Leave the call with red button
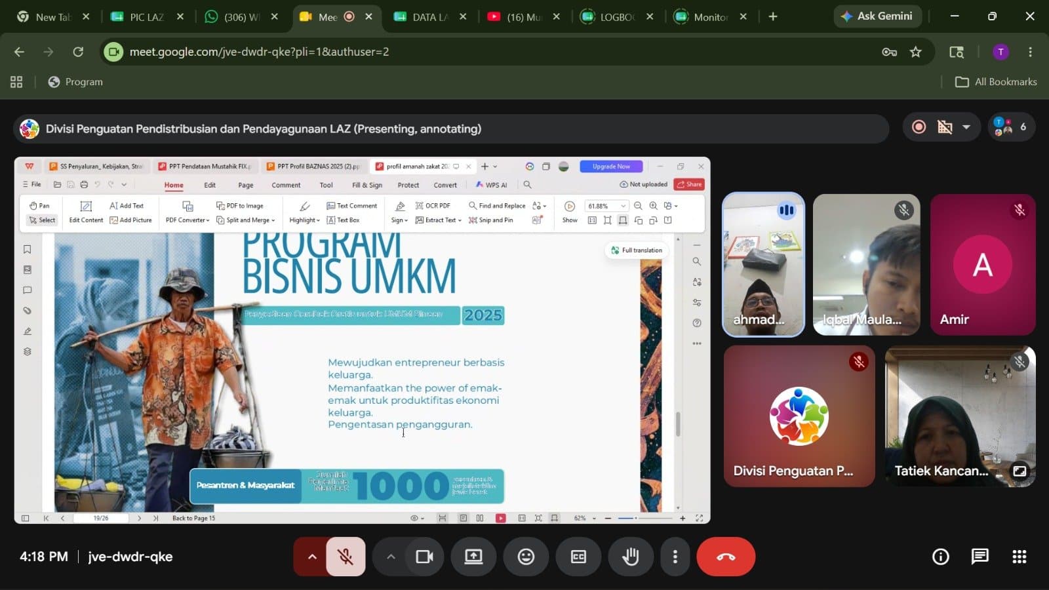Viewport: 1049px width, 590px height. tap(726, 557)
